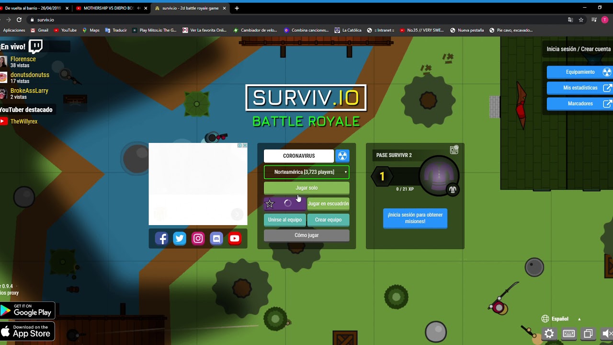The height and width of the screenshot is (345, 613).
Task: Reload the page with the browser refresh icon
Action: pos(19,20)
